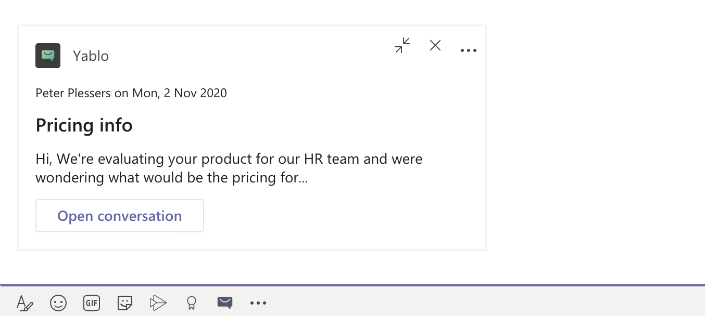Click the Yablo app name label
The height and width of the screenshot is (316, 705).
(x=91, y=56)
